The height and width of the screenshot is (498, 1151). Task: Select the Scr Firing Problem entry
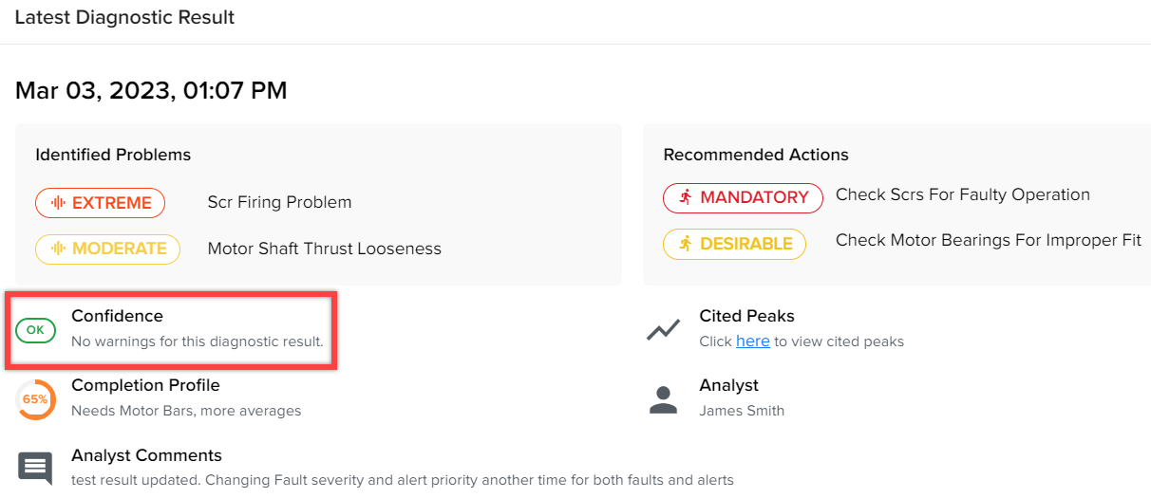click(279, 202)
